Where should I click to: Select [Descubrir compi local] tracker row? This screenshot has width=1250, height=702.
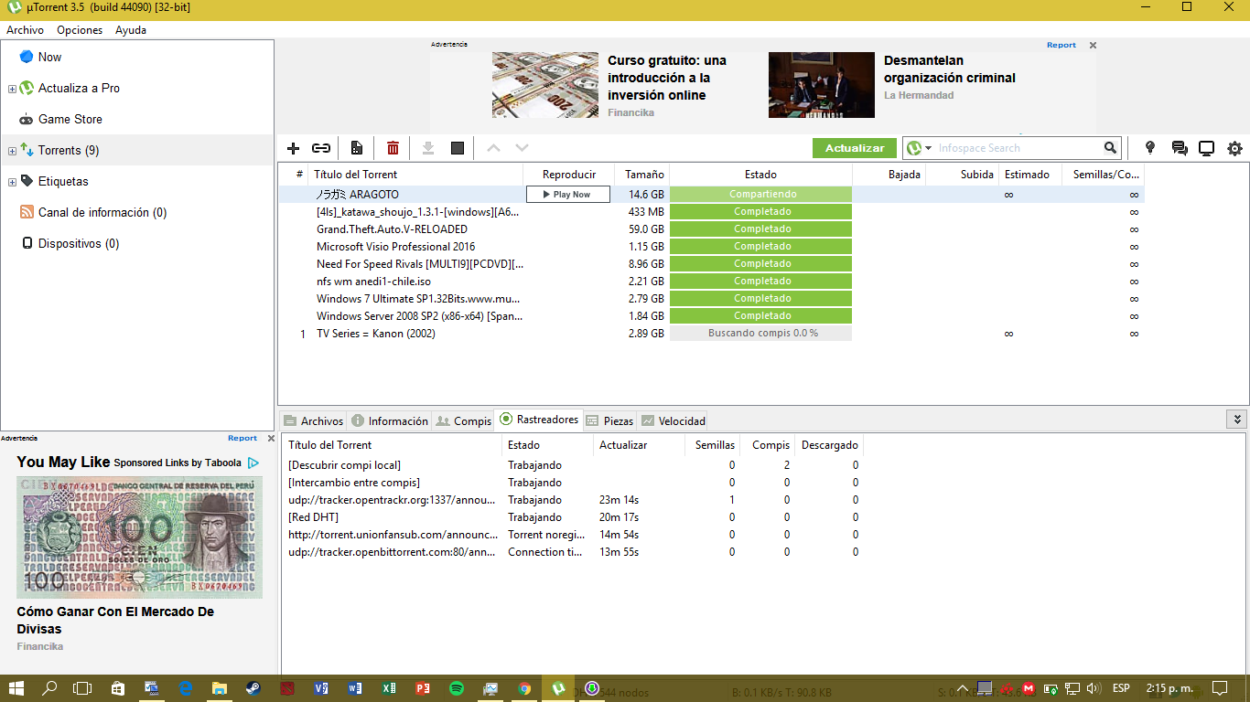click(x=574, y=465)
